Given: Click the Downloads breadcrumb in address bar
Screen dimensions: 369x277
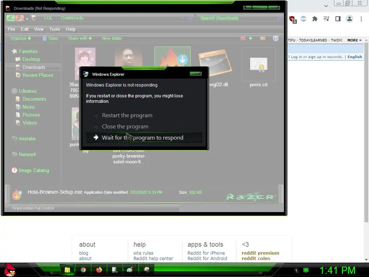Looking at the screenshot, I should pyautogui.click(x=72, y=18).
